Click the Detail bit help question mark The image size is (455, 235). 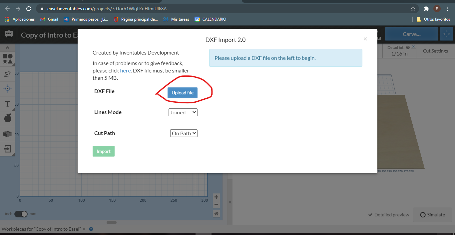408,48
